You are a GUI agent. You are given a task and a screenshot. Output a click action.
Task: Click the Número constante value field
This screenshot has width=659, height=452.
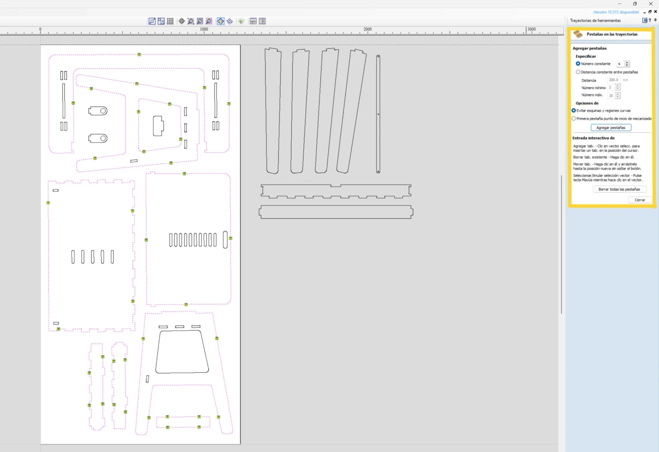pyautogui.click(x=620, y=64)
